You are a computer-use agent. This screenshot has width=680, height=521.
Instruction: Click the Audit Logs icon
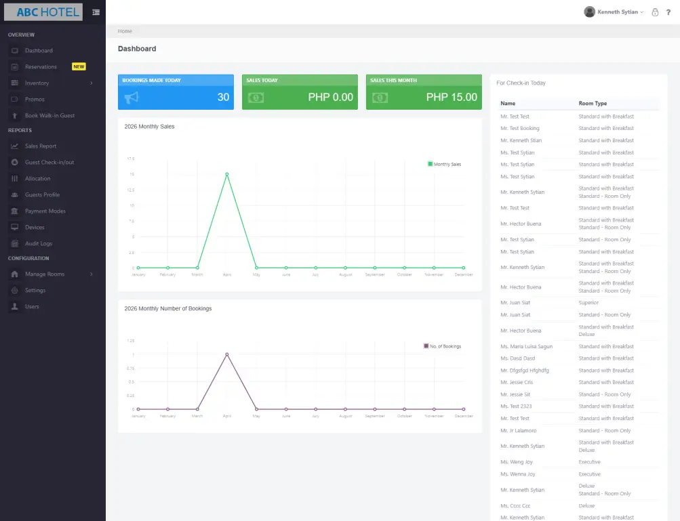[15, 244]
